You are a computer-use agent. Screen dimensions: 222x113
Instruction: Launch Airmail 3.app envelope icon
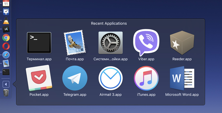pyautogui.click(x=110, y=78)
